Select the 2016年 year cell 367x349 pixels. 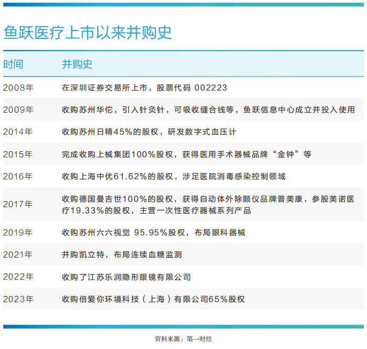[x=18, y=176]
